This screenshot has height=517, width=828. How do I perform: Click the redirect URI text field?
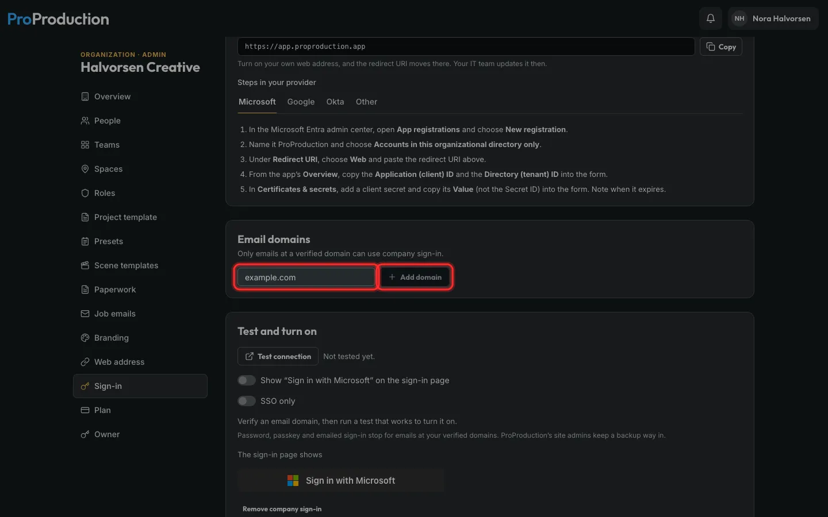(x=466, y=47)
